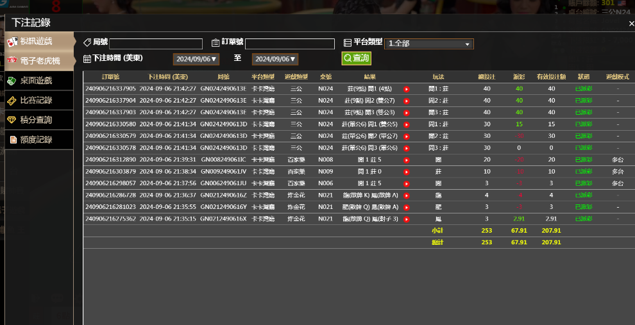The width and height of the screenshot is (635, 325).
Task: Open the start date dropdown 2024/09/06
Action: pyautogui.click(x=196, y=59)
